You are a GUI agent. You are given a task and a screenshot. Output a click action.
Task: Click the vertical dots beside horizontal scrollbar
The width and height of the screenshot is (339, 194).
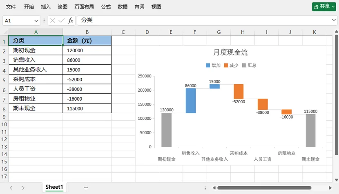click(x=205, y=188)
